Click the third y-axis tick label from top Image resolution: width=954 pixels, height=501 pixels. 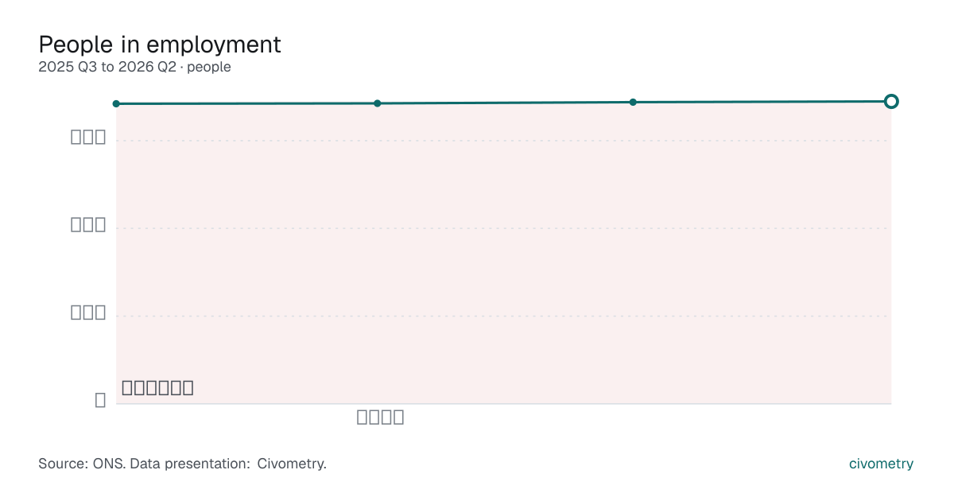88,312
